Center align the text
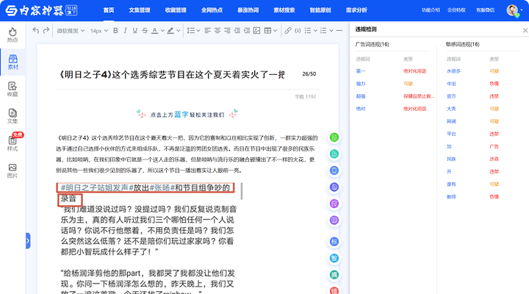The width and height of the screenshot is (529, 294). pyautogui.click(x=217, y=31)
